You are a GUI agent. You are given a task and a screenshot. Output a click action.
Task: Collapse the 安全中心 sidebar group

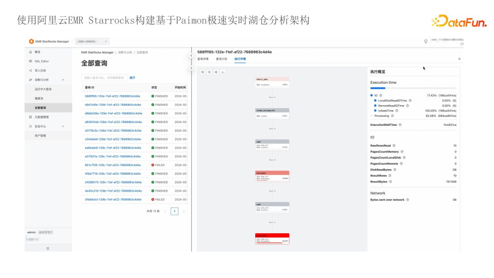pos(63,126)
